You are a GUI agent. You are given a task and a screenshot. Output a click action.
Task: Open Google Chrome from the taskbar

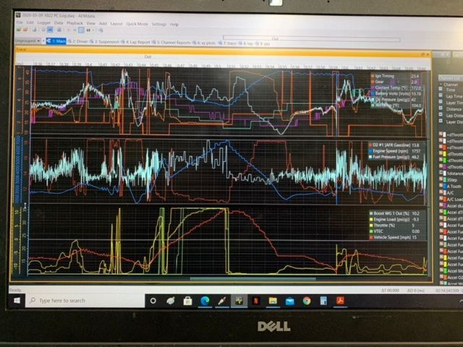(306, 300)
